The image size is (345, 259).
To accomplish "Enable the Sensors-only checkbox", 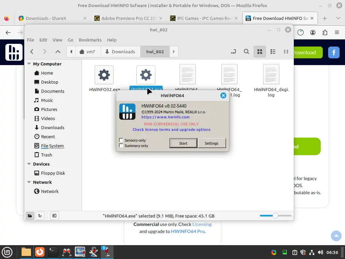I will [121, 140].
